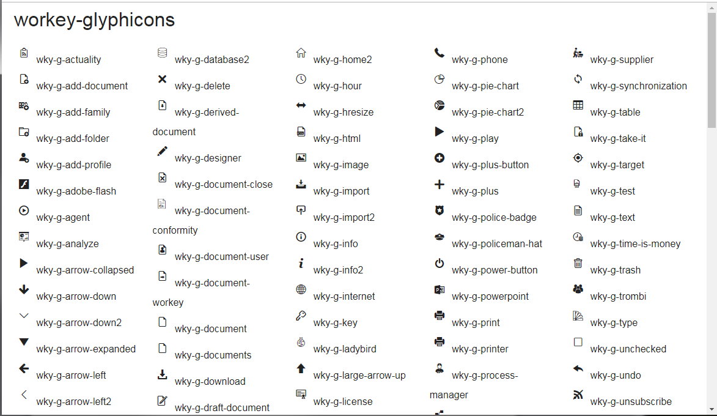Select the Adobe Flash glyph icon

pos(24,184)
